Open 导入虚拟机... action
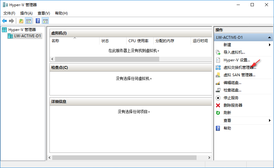Screen dimensions: 274x168 click(234, 52)
